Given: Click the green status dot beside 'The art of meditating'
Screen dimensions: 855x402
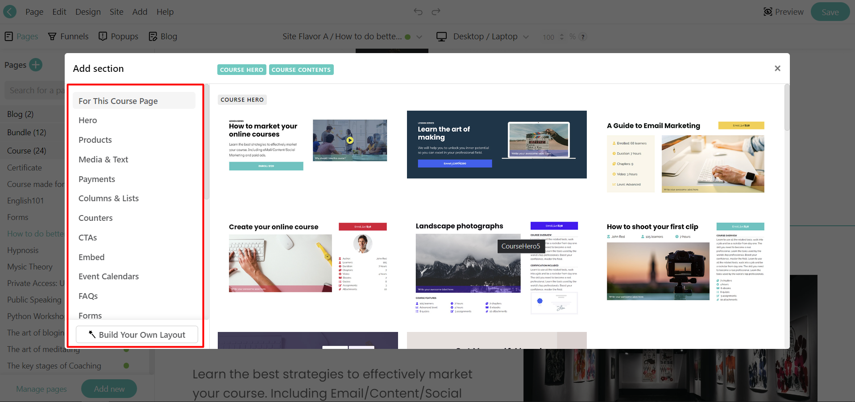Looking at the screenshot, I should point(126,350).
